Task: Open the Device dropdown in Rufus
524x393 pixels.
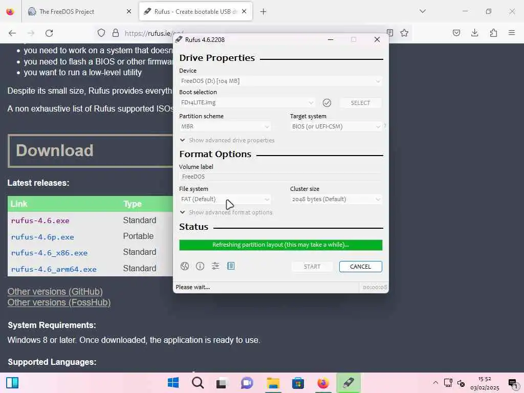Action: [x=280, y=81]
